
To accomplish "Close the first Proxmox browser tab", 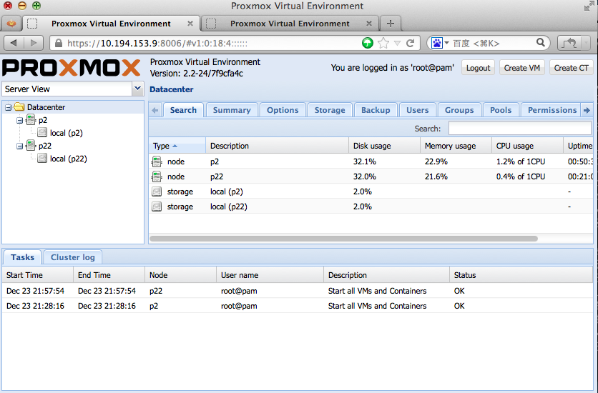I will coord(190,24).
